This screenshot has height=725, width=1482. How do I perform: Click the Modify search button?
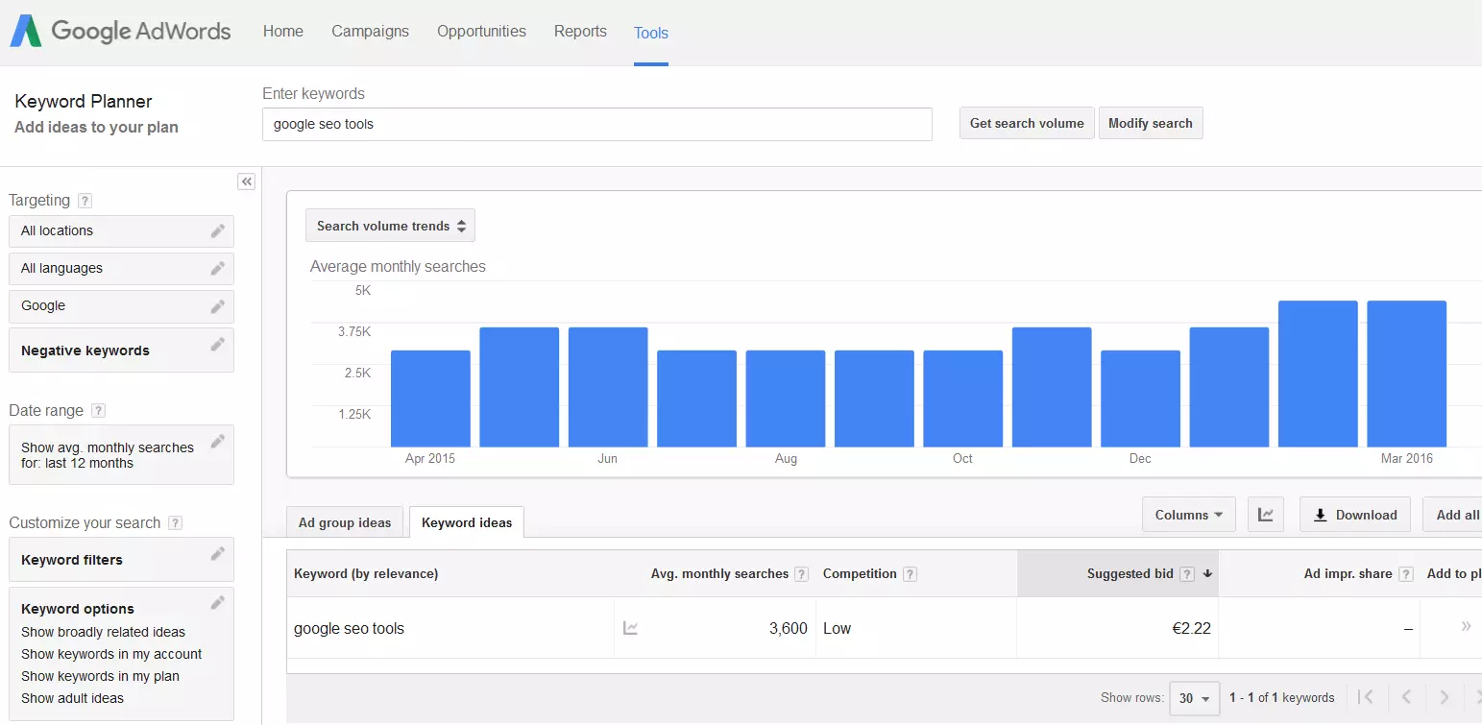point(1150,123)
